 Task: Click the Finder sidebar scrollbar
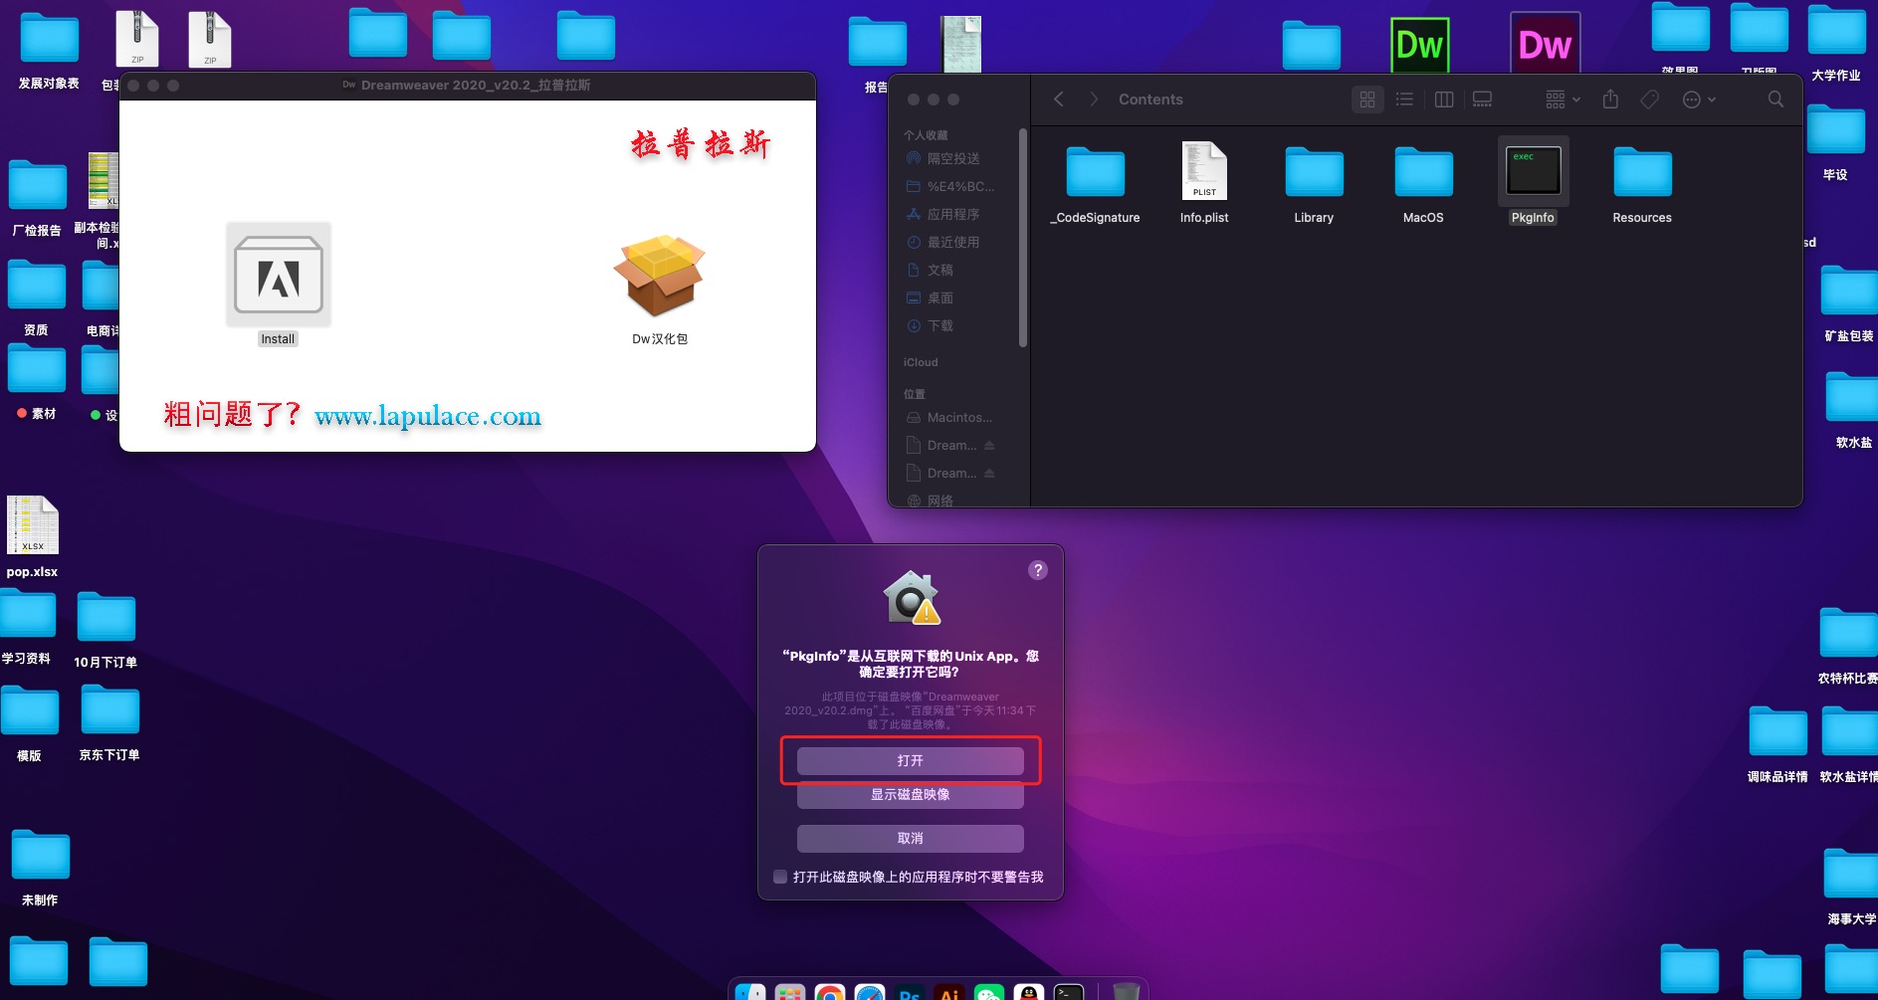pyautogui.click(x=1022, y=239)
